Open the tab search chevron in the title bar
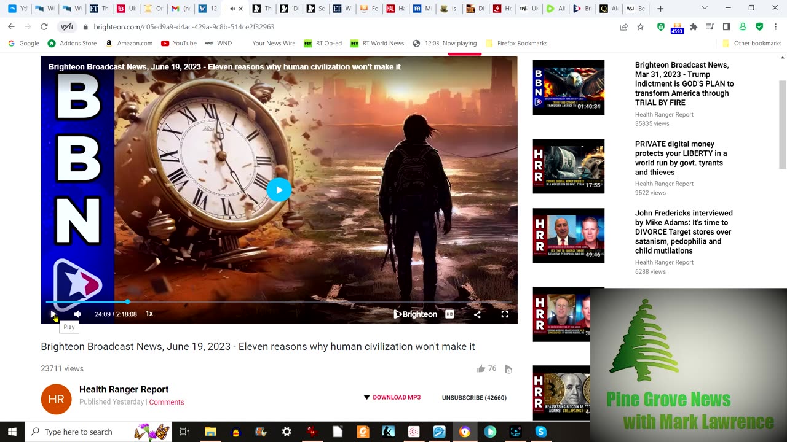Image resolution: width=787 pixels, height=442 pixels. [x=705, y=8]
